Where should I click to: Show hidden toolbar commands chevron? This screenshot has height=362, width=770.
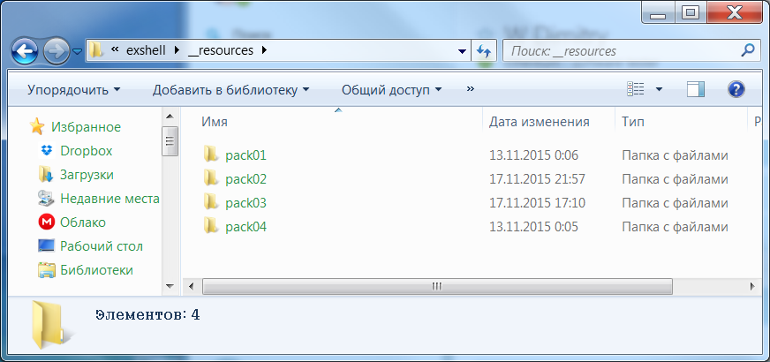coord(470,89)
